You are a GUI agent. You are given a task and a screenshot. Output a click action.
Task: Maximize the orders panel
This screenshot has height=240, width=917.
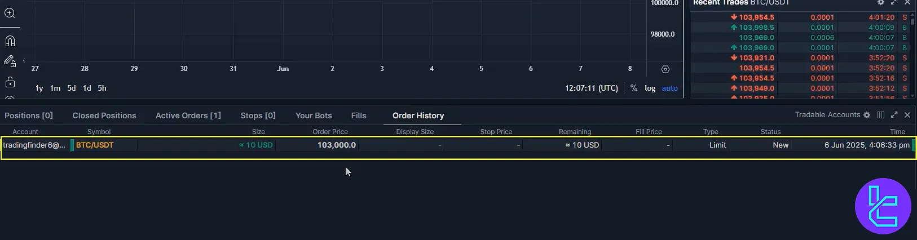point(894,115)
